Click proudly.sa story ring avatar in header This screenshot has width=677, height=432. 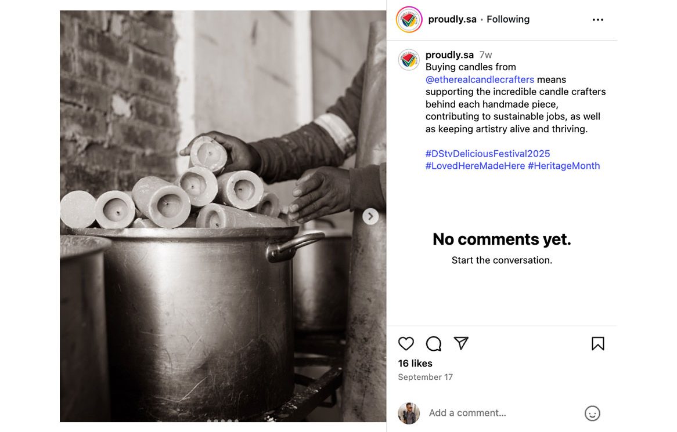(x=409, y=20)
